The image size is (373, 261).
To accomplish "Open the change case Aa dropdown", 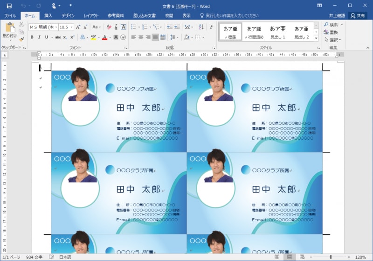I will pos(97,27).
